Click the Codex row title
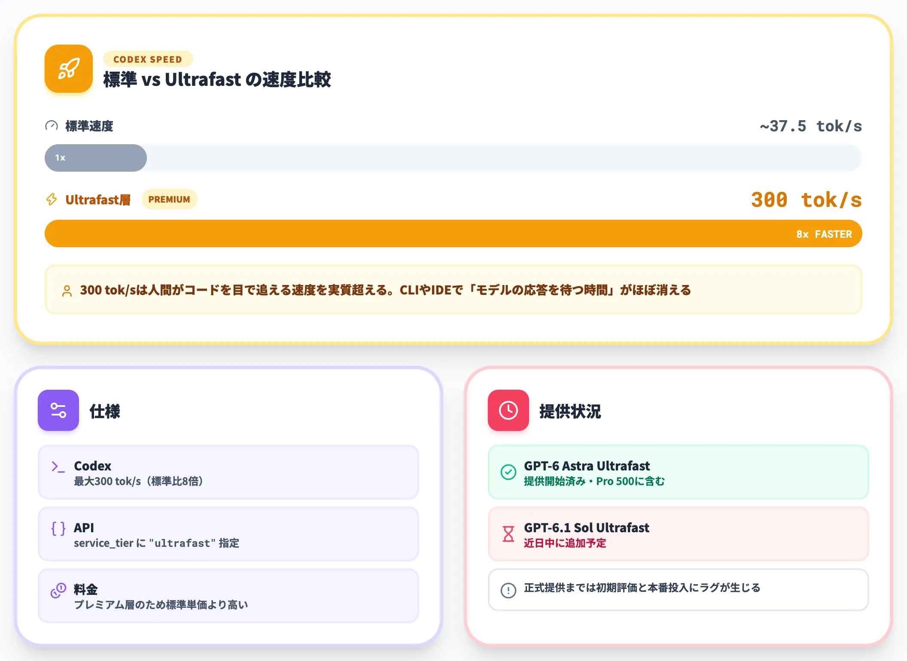 (x=92, y=466)
